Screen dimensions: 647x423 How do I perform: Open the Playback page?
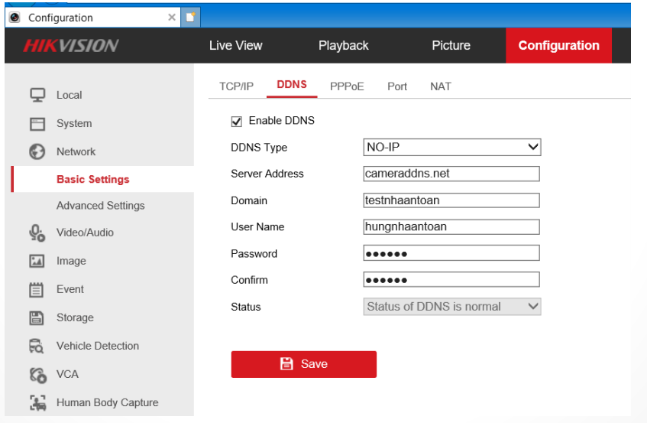click(x=343, y=45)
